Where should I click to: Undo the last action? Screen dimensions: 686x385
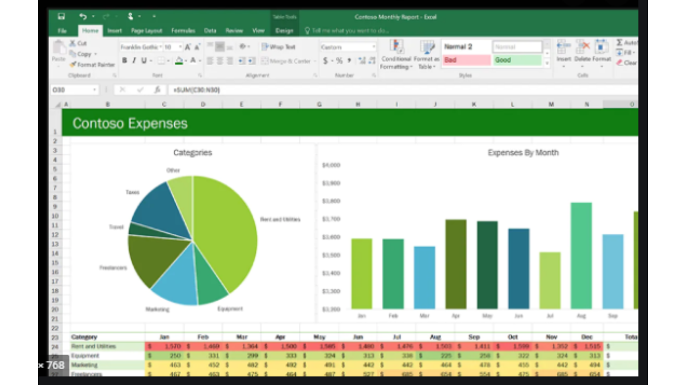83,17
